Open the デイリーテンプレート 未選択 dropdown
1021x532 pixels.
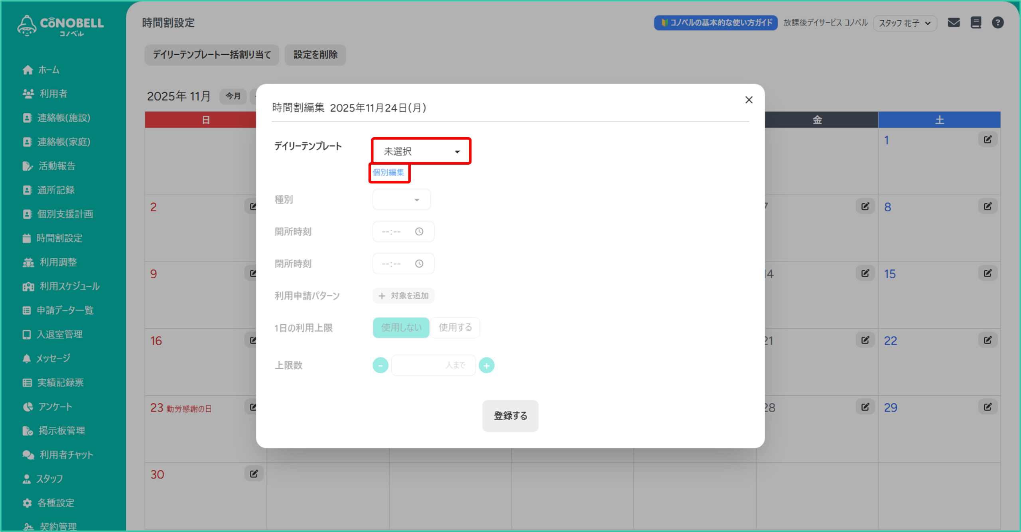click(421, 151)
